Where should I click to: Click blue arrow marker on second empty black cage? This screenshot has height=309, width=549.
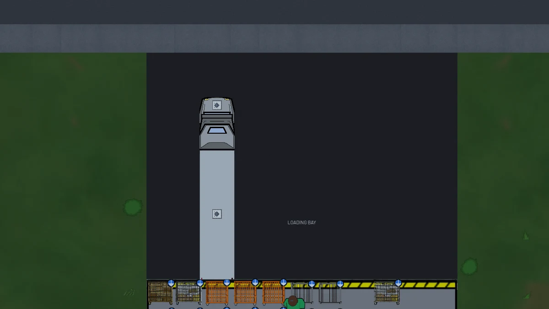pyautogui.click(x=340, y=284)
